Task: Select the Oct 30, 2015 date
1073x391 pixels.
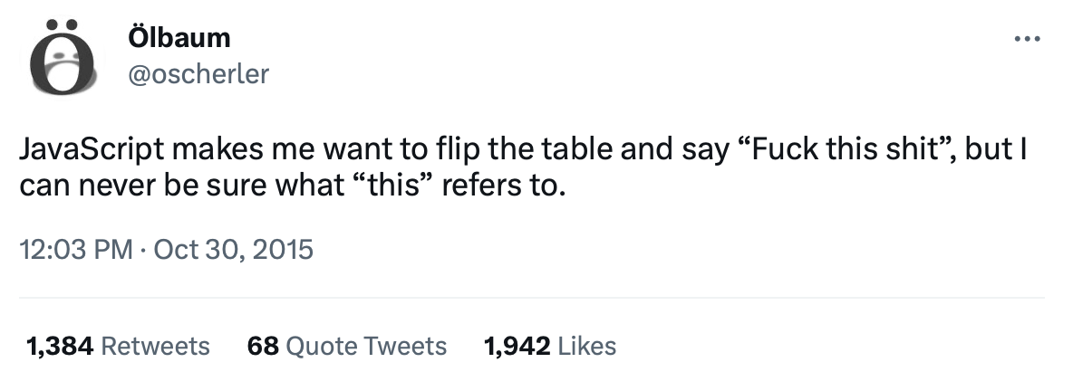Action: pyautogui.click(x=234, y=248)
